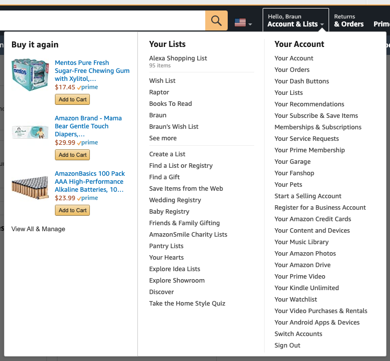Open the US flag language selector

[x=243, y=23]
